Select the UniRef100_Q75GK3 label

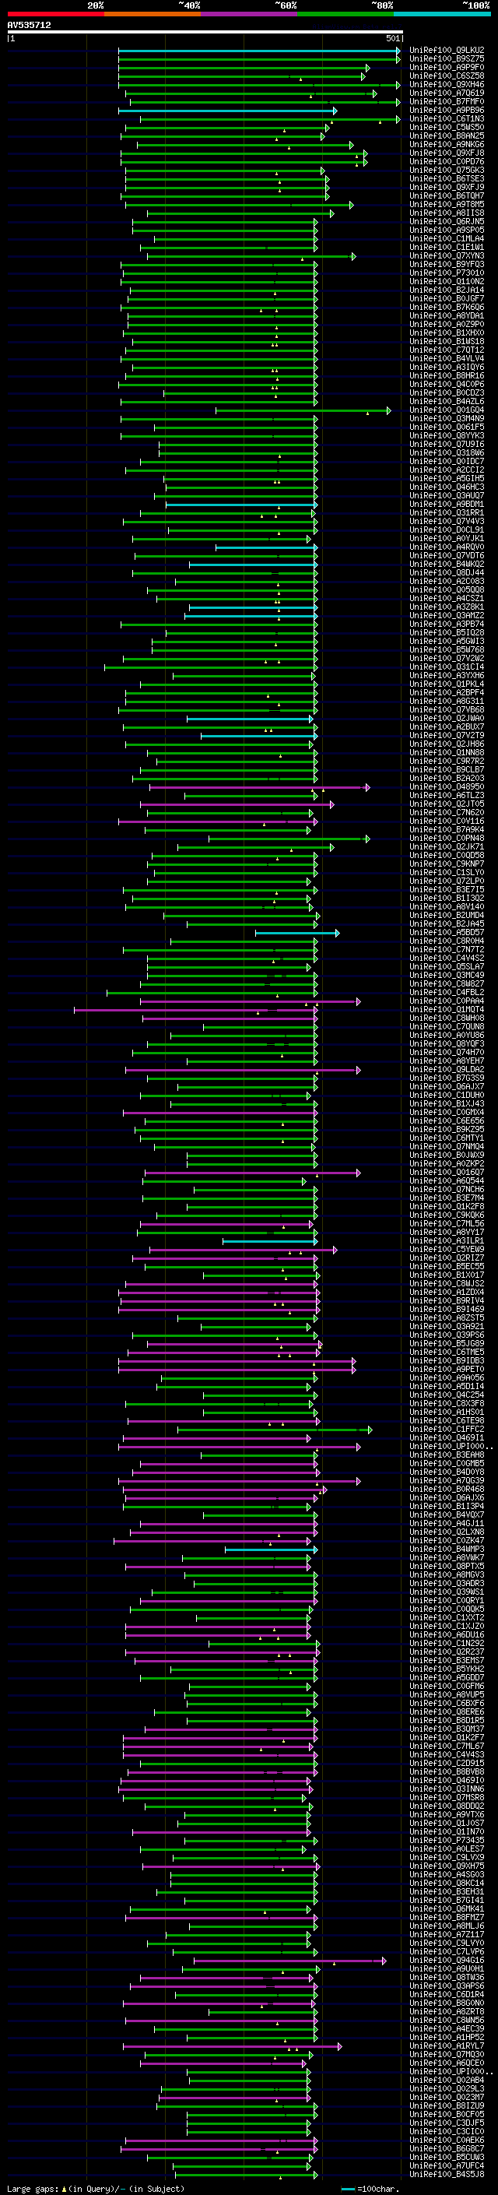[x=447, y=170]
